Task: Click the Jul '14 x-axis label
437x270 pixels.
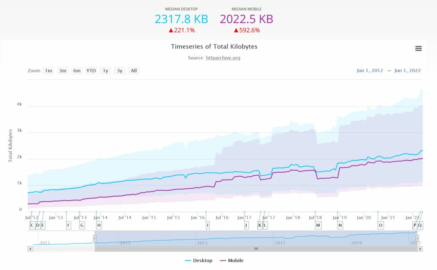Action: [125, 218]
